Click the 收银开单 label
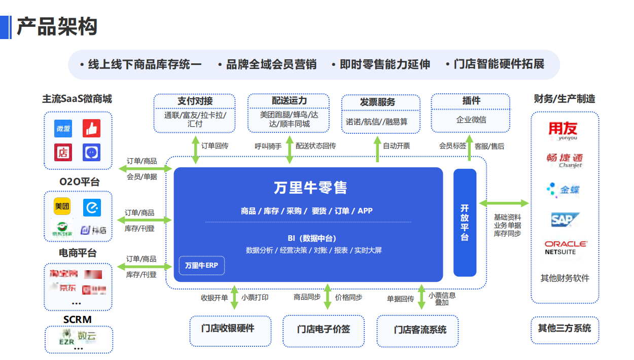The width and height of the screenshot is (634, 360). [x=214, y=298]
